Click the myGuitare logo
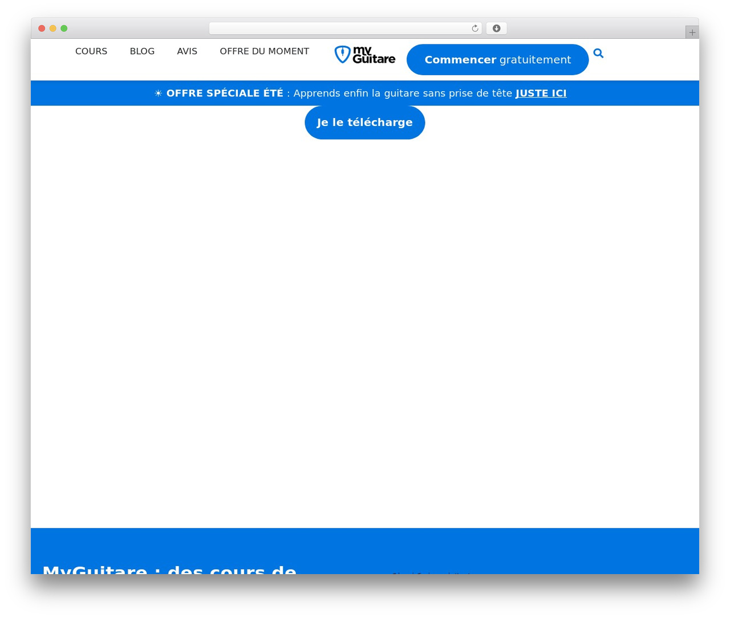Viewport: 730px width, 618px height. [x=365, y=55]
